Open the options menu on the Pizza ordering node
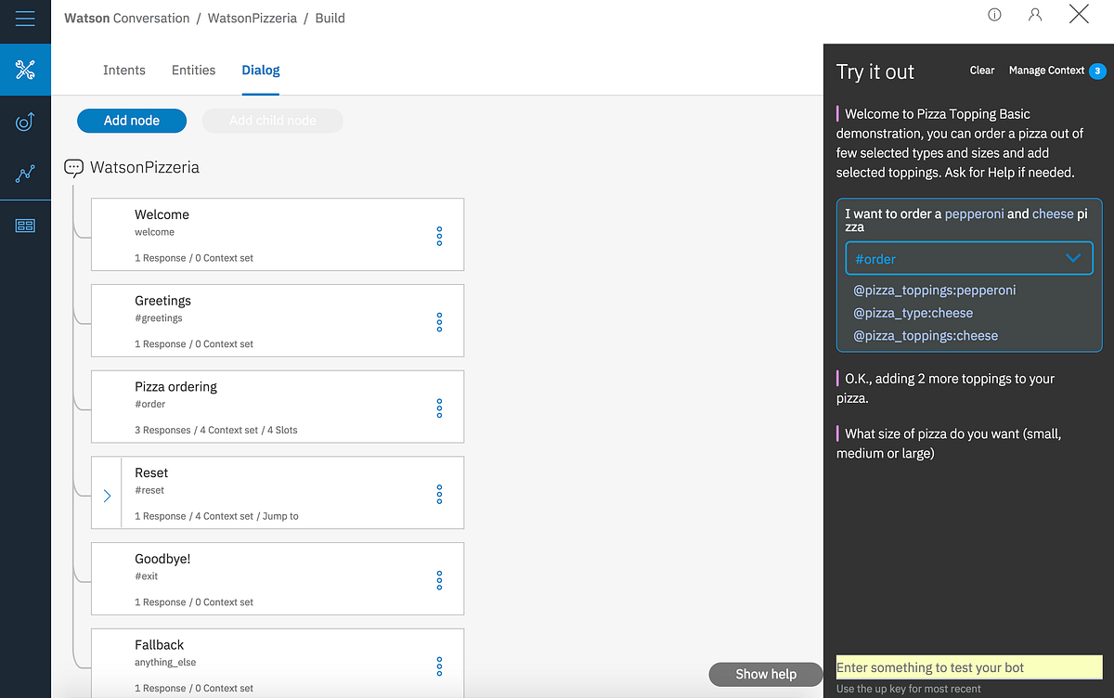This screenshot has height=698, width=1114. click(x=438, y=408)
